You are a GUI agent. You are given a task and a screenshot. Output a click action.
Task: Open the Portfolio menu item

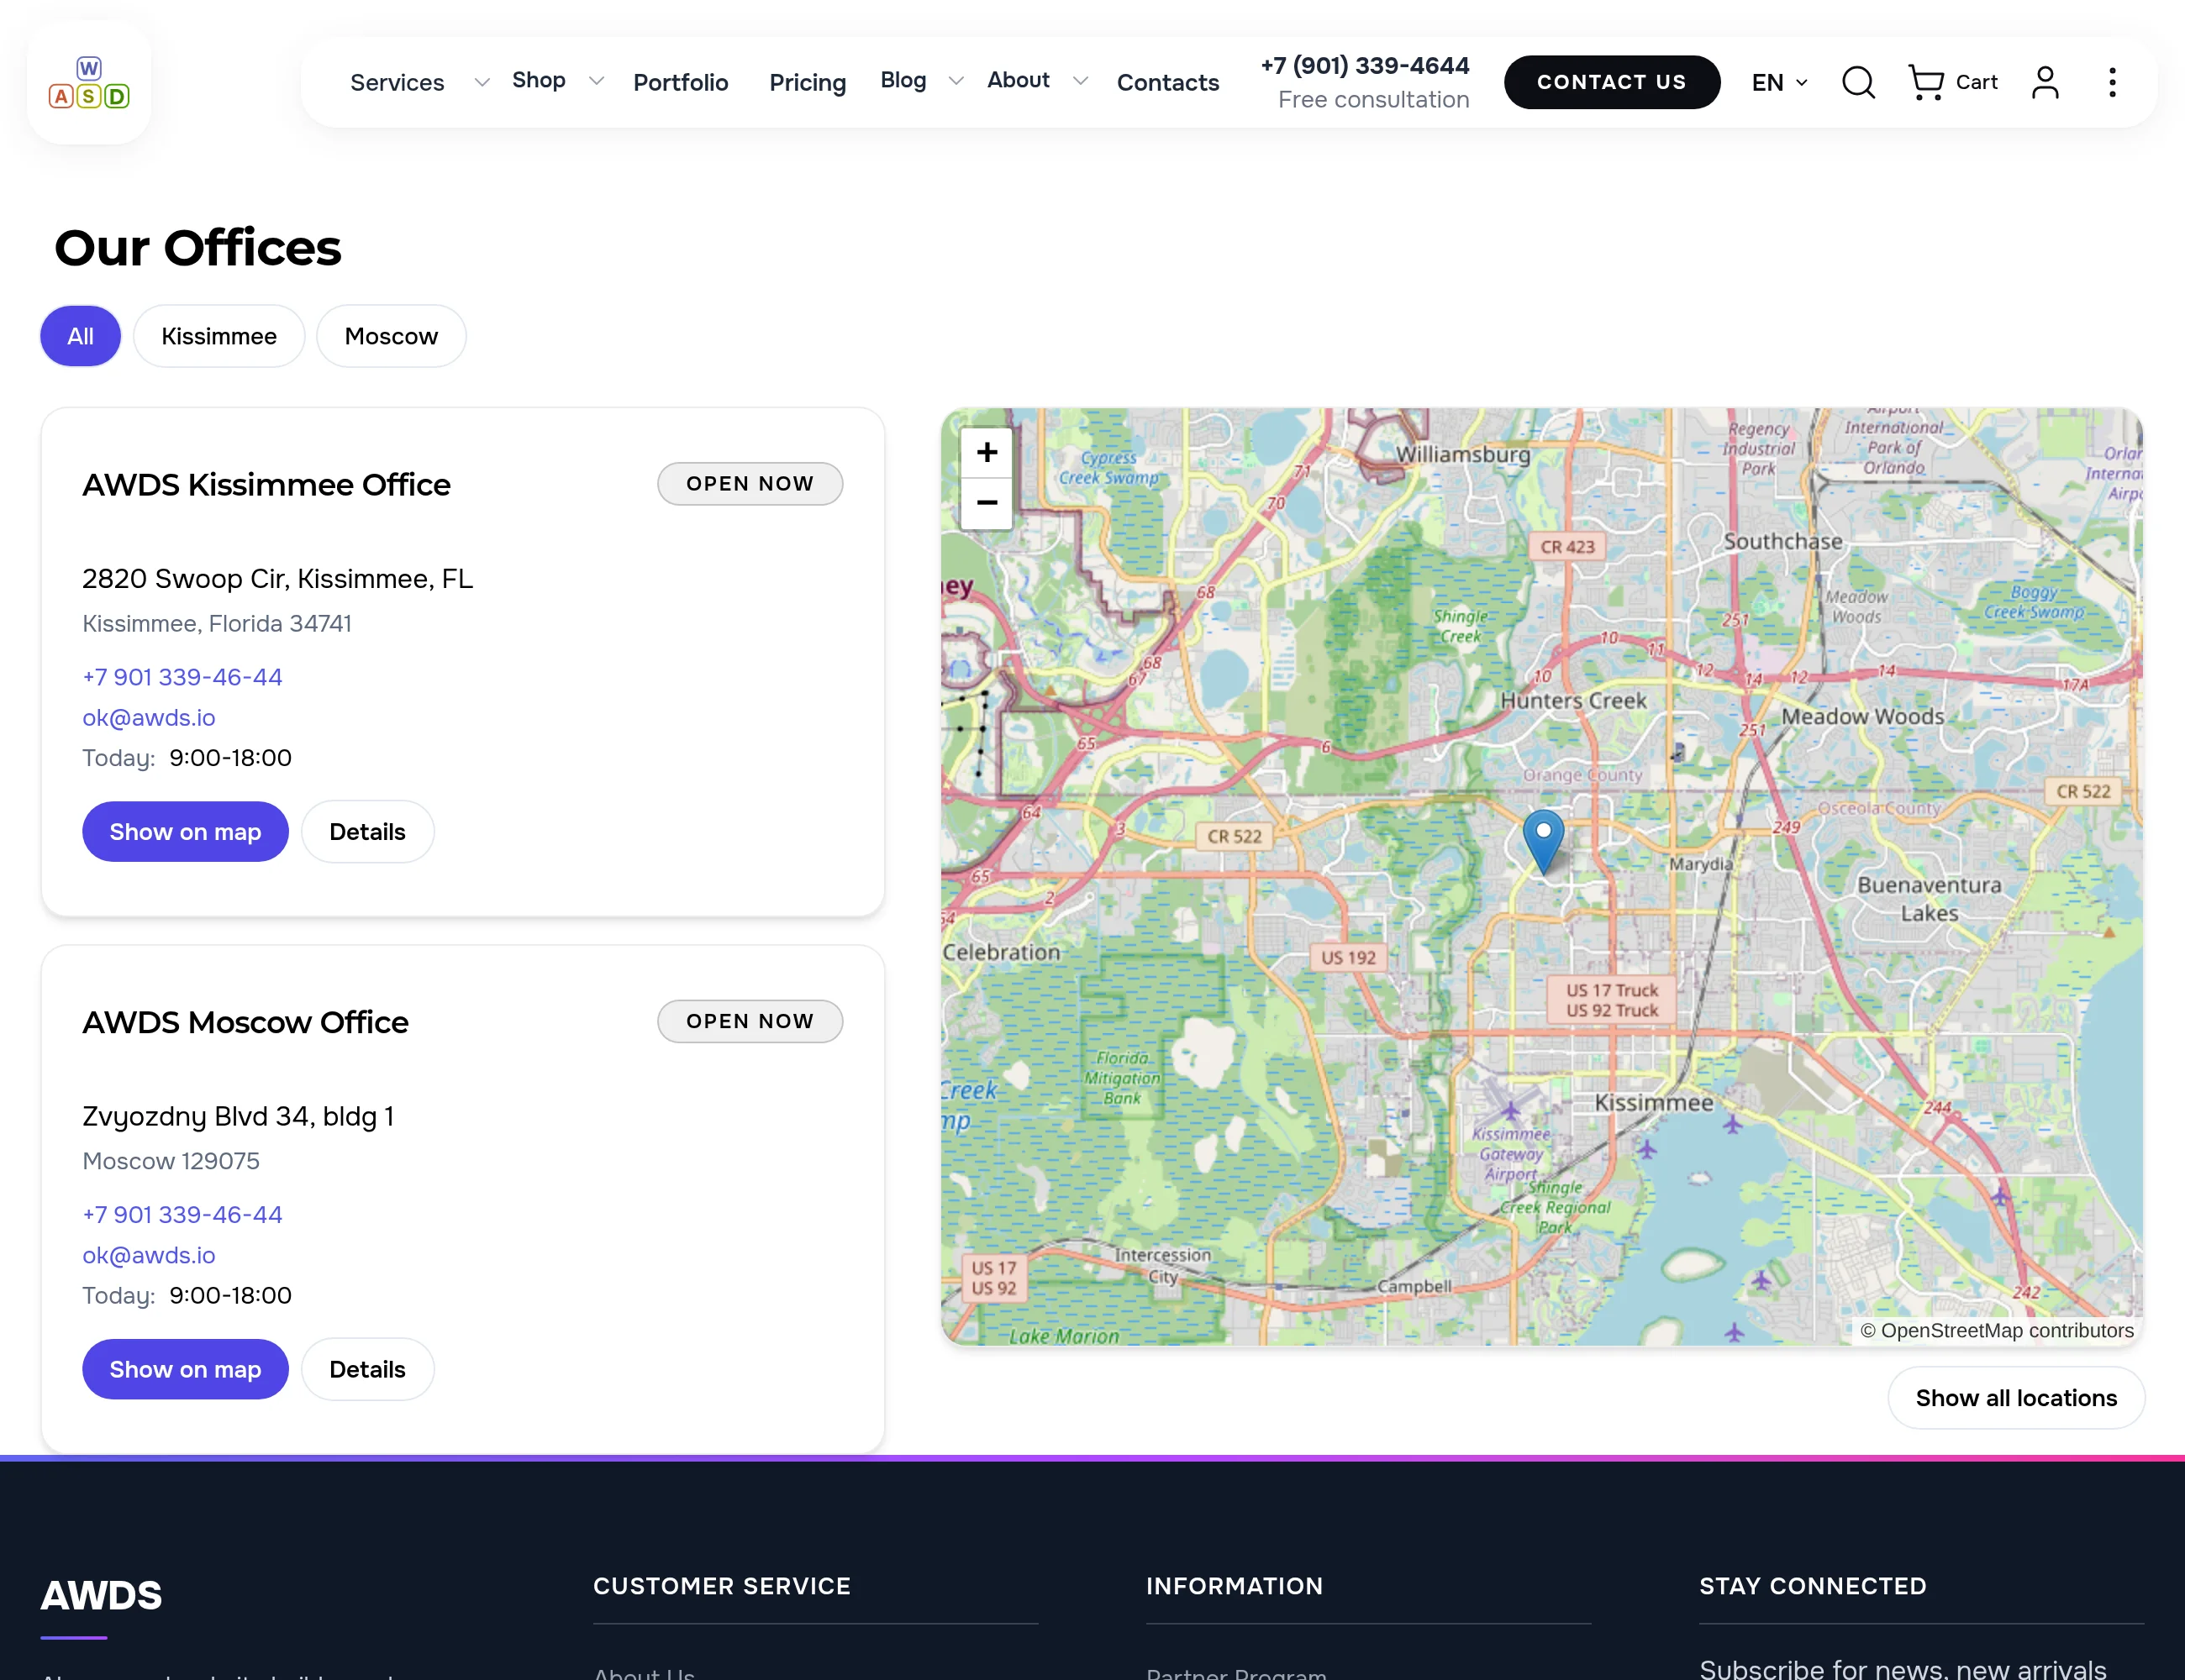pos(681,82)
